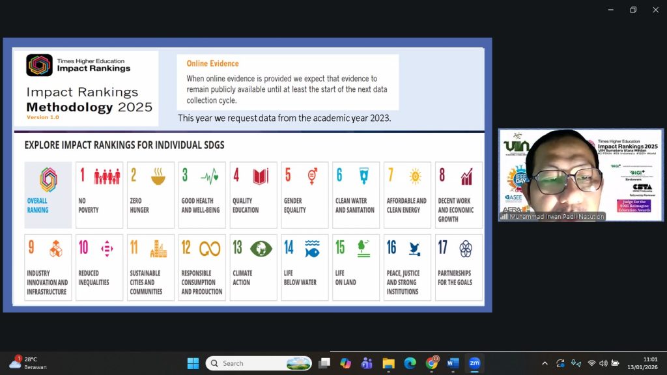
Task: Switch to Microsoft Word on the taskbar
Action: pyautogui.click(x=453, y=363)
